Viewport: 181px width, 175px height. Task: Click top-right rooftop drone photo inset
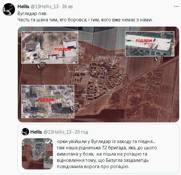[150, 44]
